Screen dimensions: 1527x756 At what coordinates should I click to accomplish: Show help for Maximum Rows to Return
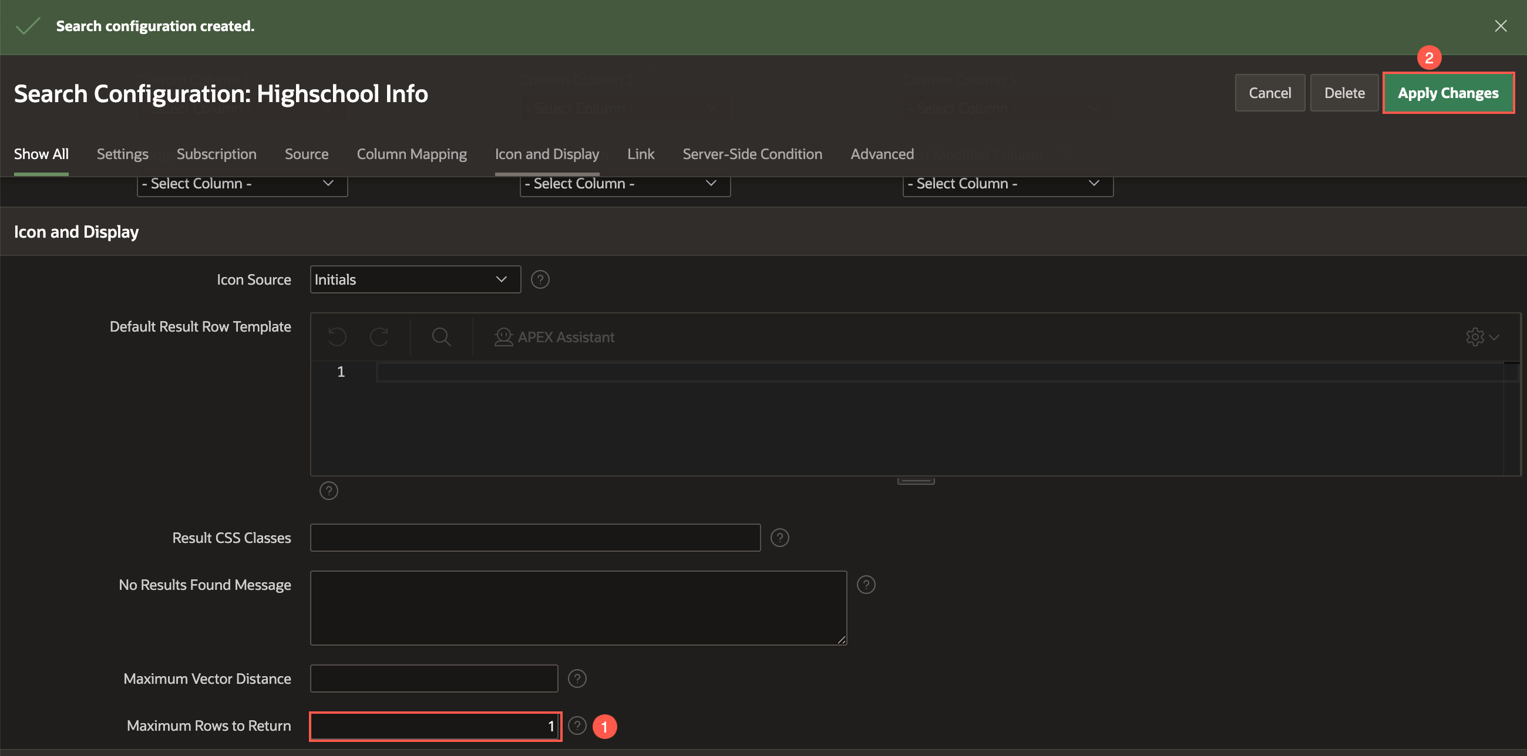click(577, 726)
